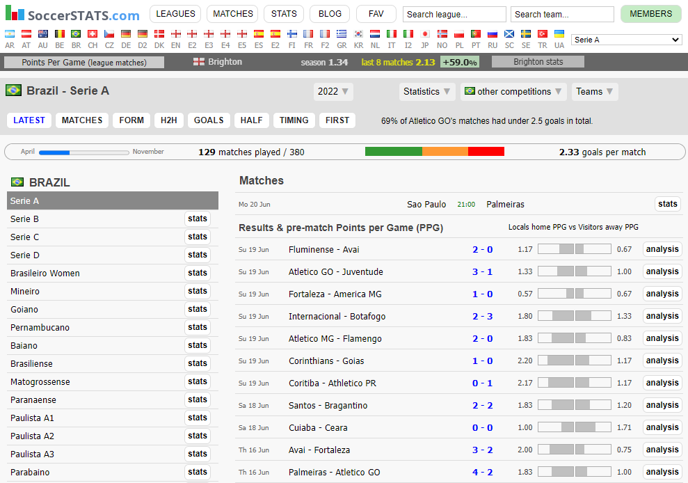The width and height of the screenshot is (688, 483).
Task: Open the LEAGUES menu in top navigation
Action: 175,14
